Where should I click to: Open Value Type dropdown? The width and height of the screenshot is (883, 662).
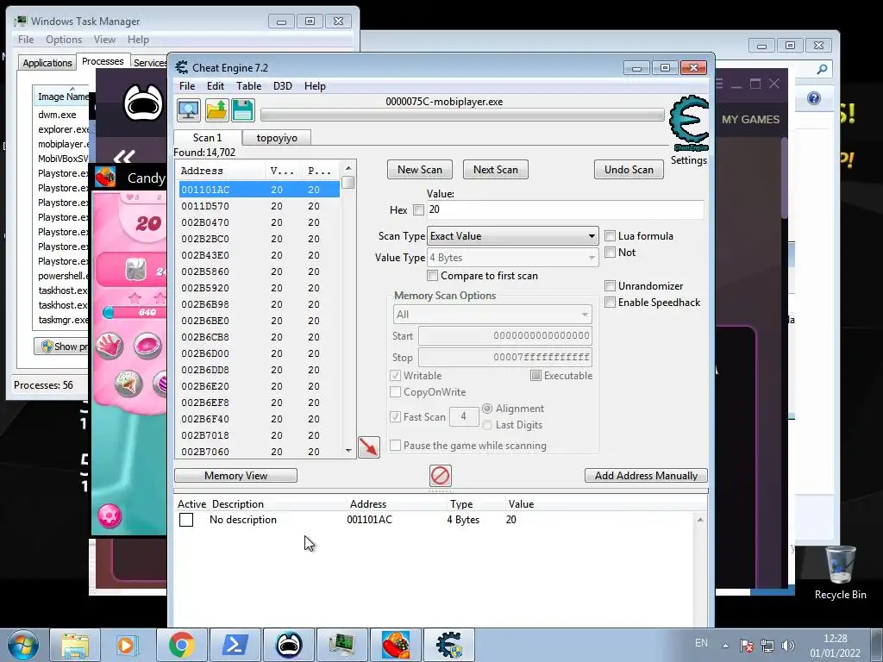tap(512, 257)
